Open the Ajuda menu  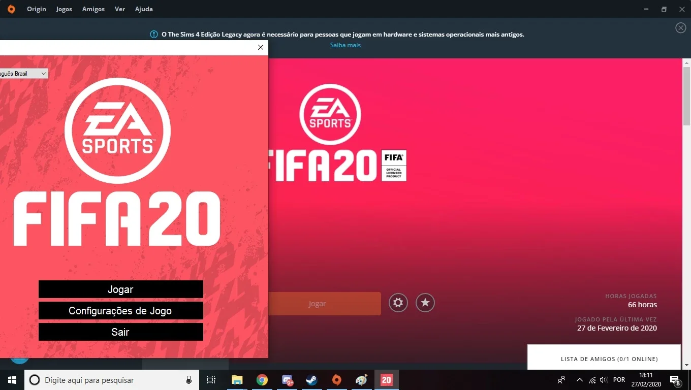(144, 9)
